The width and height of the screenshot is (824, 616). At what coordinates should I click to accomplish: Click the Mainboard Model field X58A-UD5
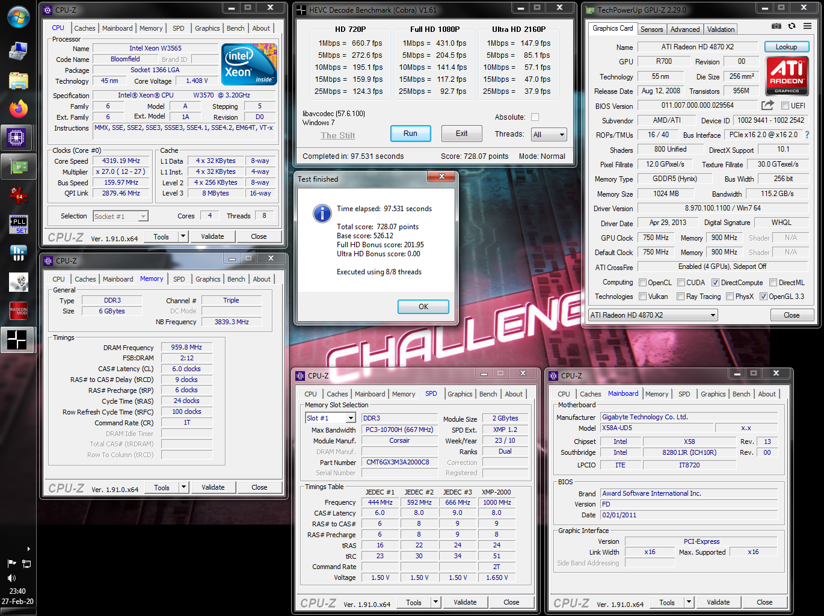656,428
